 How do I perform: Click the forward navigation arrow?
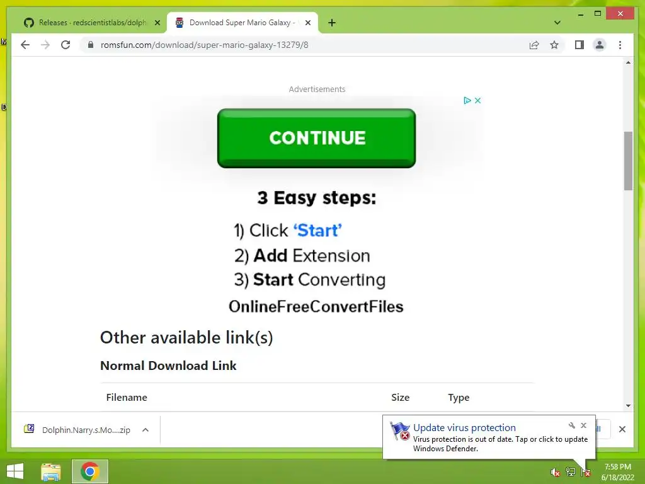pos(45,45)
